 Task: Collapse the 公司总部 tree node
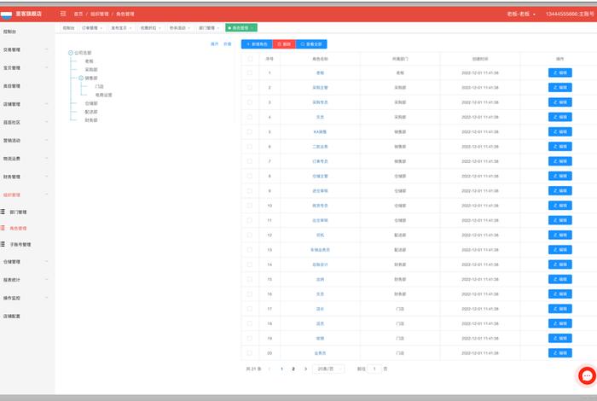tap(70, 52)
